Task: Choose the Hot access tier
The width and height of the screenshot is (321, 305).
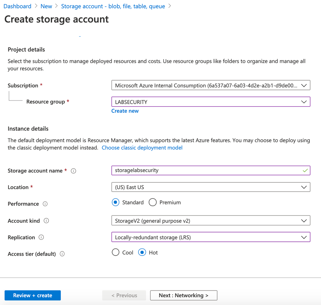Action: (x=142, y=253)
